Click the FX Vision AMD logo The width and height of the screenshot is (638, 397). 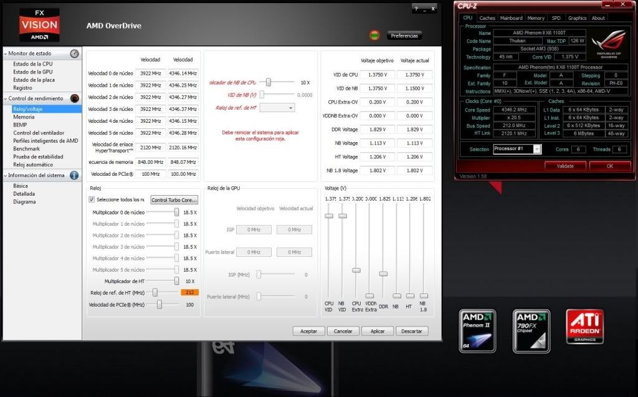coord(39,25)
